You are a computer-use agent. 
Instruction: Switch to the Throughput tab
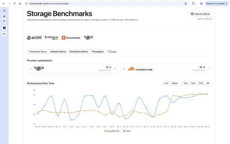click(98, 52)
